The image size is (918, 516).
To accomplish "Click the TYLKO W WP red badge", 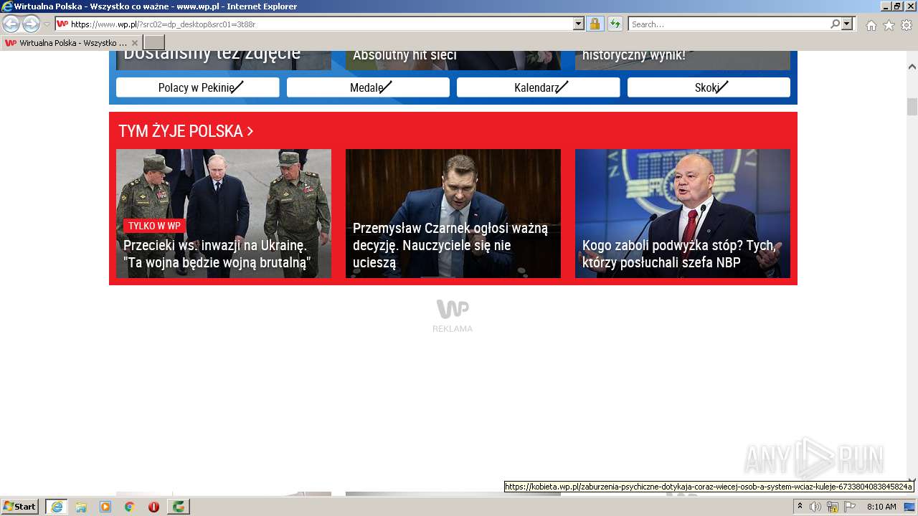I will click(154, 226).
